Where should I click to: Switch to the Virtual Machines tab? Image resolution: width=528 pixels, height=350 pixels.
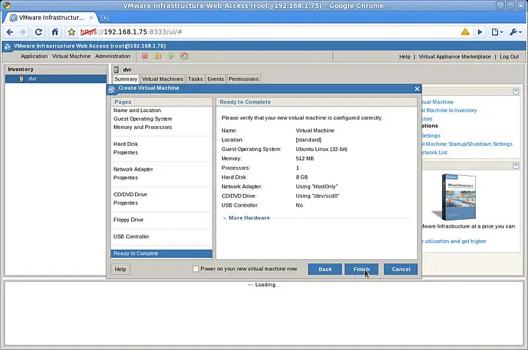pos(162,79)
